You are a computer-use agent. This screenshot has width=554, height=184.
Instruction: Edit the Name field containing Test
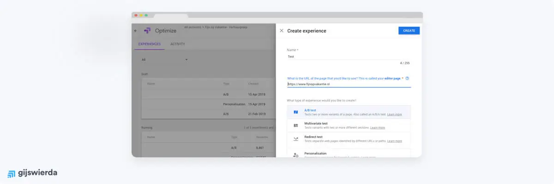(x=349, y=57)
